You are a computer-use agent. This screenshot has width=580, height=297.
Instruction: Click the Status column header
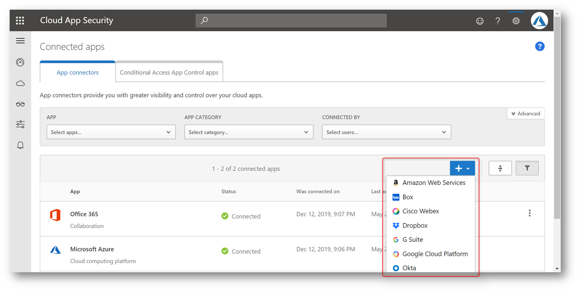click(229, 191)
